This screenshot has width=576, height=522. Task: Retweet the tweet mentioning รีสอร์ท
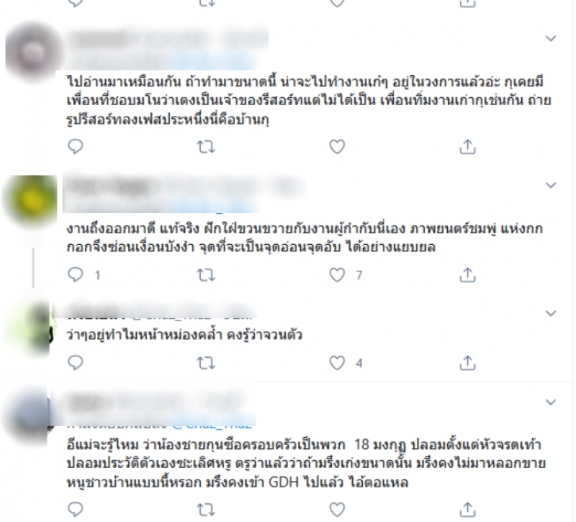tap(206, 148)
